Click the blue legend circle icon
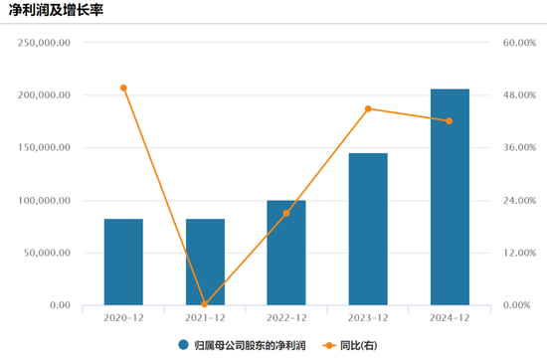The width and height of the screenshot is (547, 359). 184,345
